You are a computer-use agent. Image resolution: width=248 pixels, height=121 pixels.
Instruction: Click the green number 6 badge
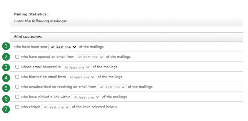6,99
